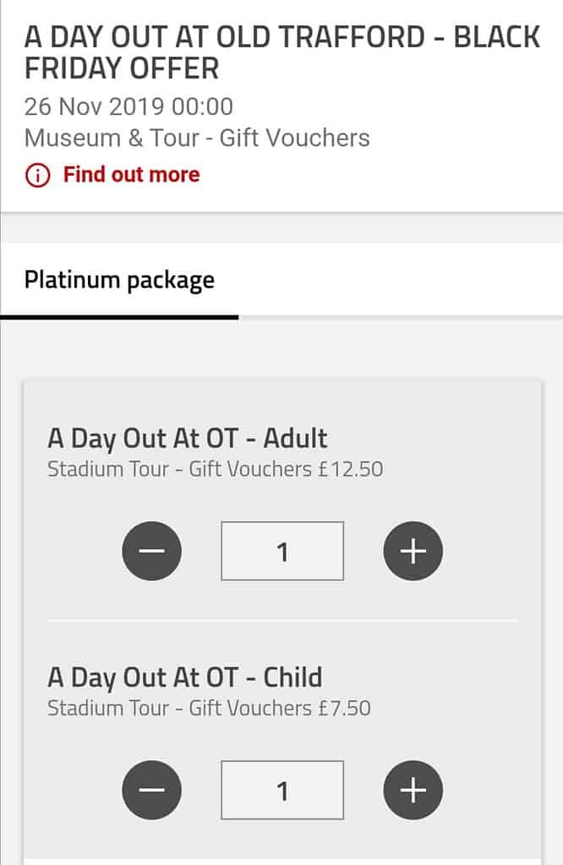Click the divider between Adult and Child sections

[282, 621]
